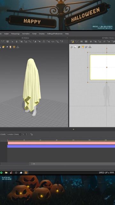The height and width of the screenshot is (205, 115).
Task: Pop out the 3D Window panel
Action: [67, 38]
